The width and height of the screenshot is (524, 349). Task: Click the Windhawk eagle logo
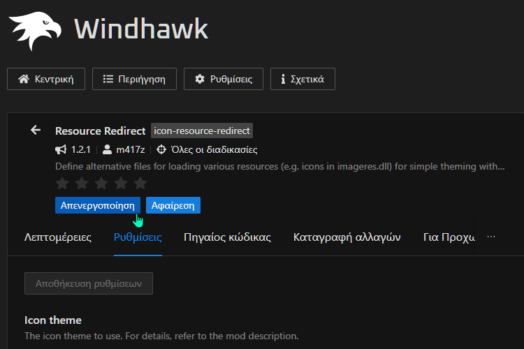[x=35, y=31]
